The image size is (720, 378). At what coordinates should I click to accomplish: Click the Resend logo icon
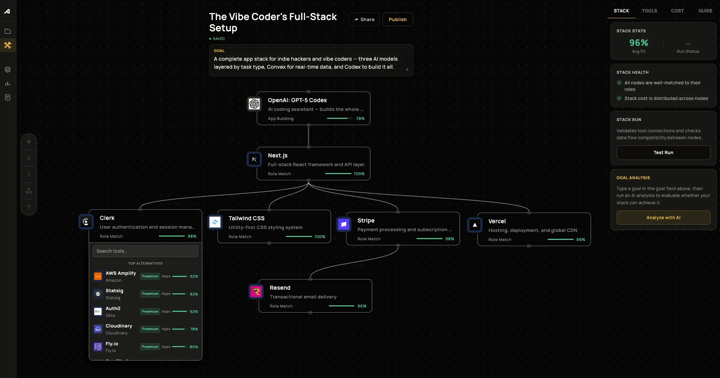[256, 291]
